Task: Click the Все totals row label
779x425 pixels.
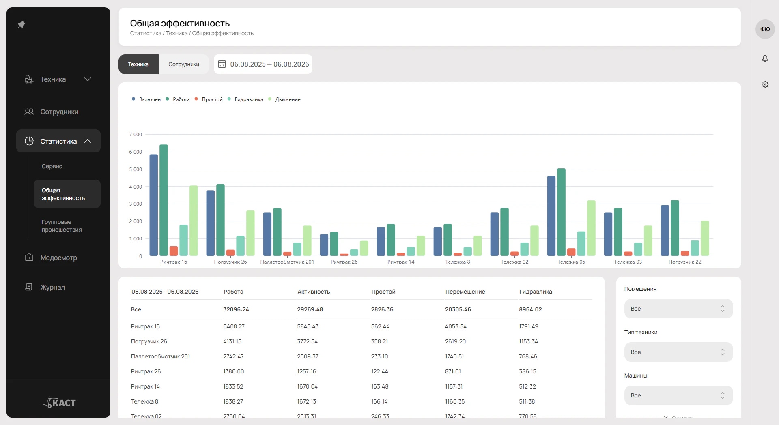Action: click(x=136, y=309)
